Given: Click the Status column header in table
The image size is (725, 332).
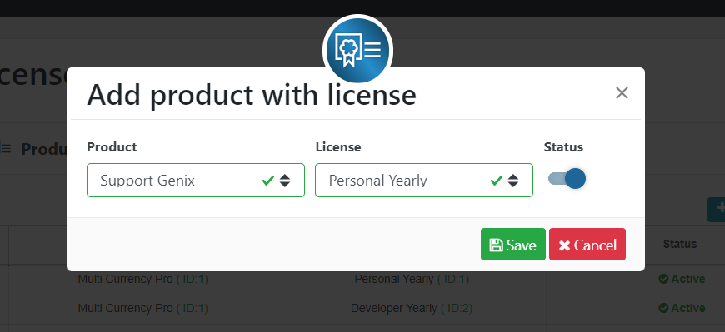Looking at the screenshot, I should pyautogui.click(x=680, y=244).
